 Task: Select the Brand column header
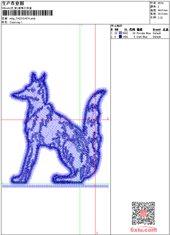[157, 30]
